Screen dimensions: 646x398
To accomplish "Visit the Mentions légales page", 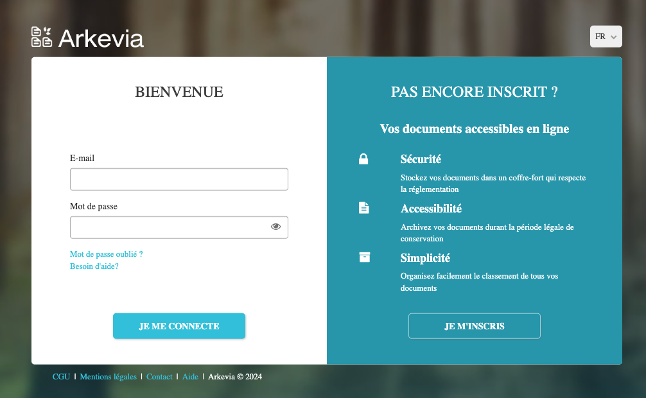I will [108, 376].
